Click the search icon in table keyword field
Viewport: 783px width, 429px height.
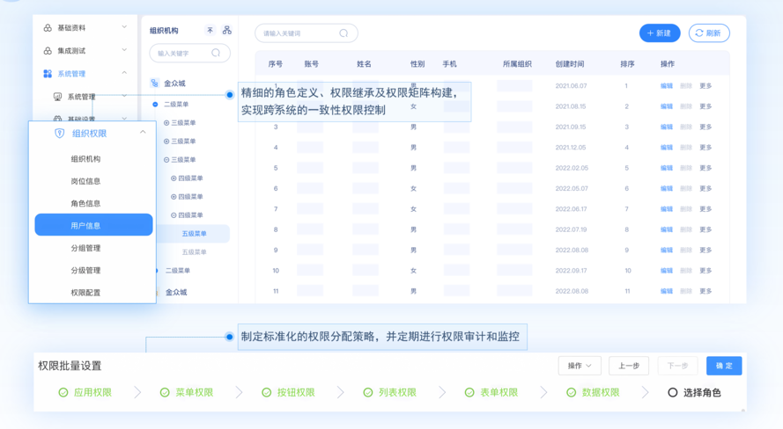343,33
